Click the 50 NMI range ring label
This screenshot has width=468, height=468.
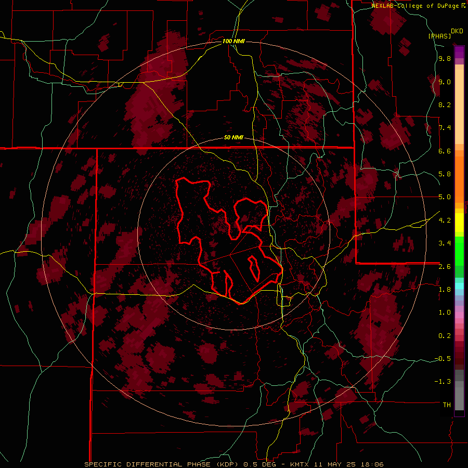click(x=233, y=138)
